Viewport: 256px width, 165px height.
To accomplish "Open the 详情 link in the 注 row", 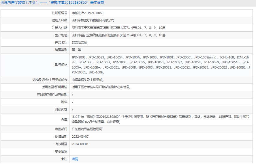I will 75,159.
